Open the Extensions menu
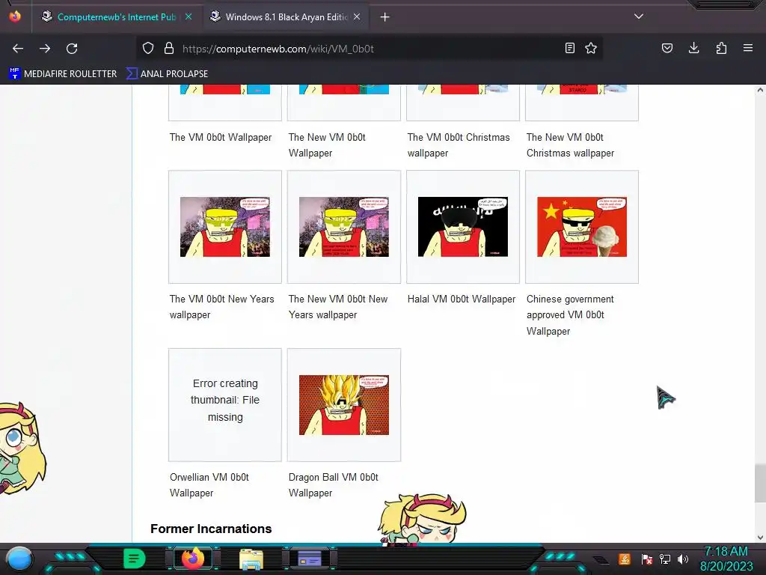Image resolution: width=766 pixels, height=575 pixels. click(x=721, y=49)
